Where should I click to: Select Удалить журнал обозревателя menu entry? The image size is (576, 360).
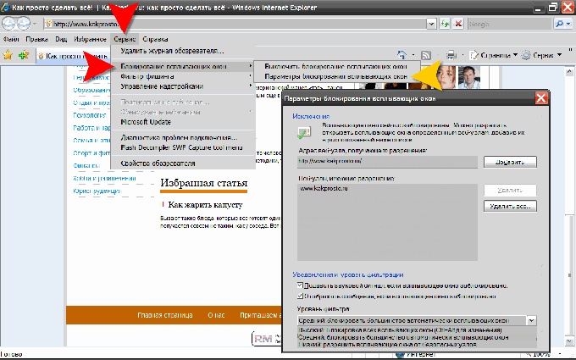pyautogui.click(x=183, y=51)
